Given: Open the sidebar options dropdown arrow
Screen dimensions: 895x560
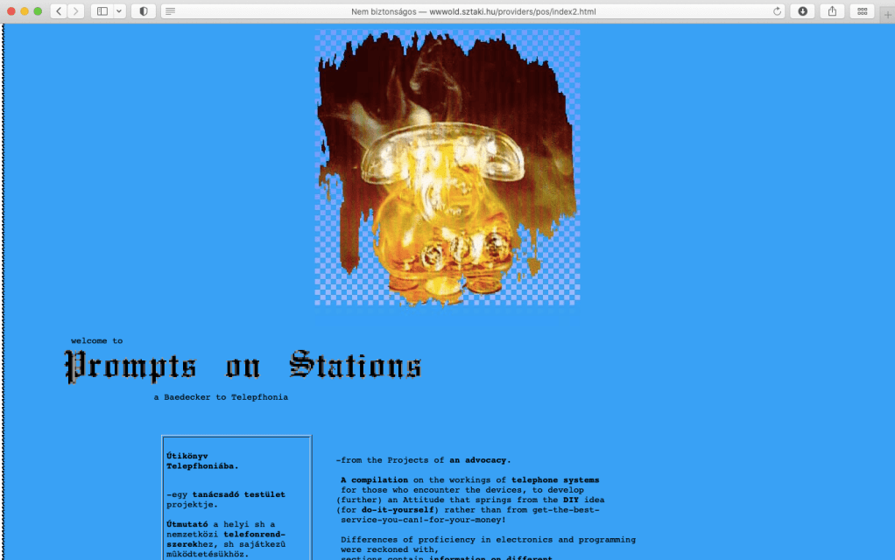Looking at the screenshot, I should click(119, 11).
